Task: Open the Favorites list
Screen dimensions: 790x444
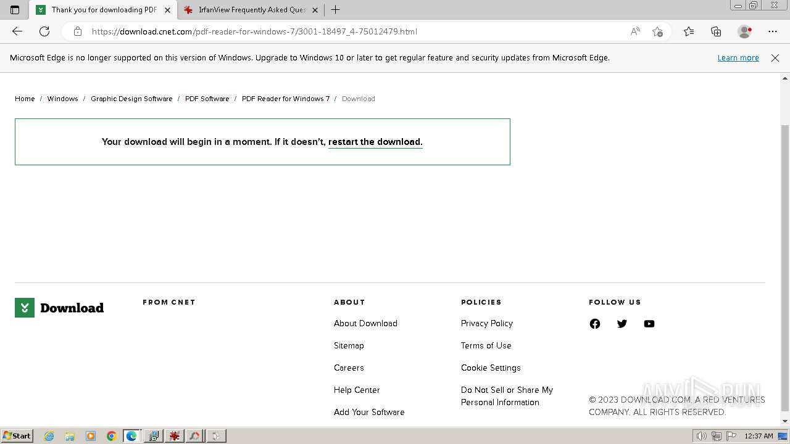Action: [689, 31]
